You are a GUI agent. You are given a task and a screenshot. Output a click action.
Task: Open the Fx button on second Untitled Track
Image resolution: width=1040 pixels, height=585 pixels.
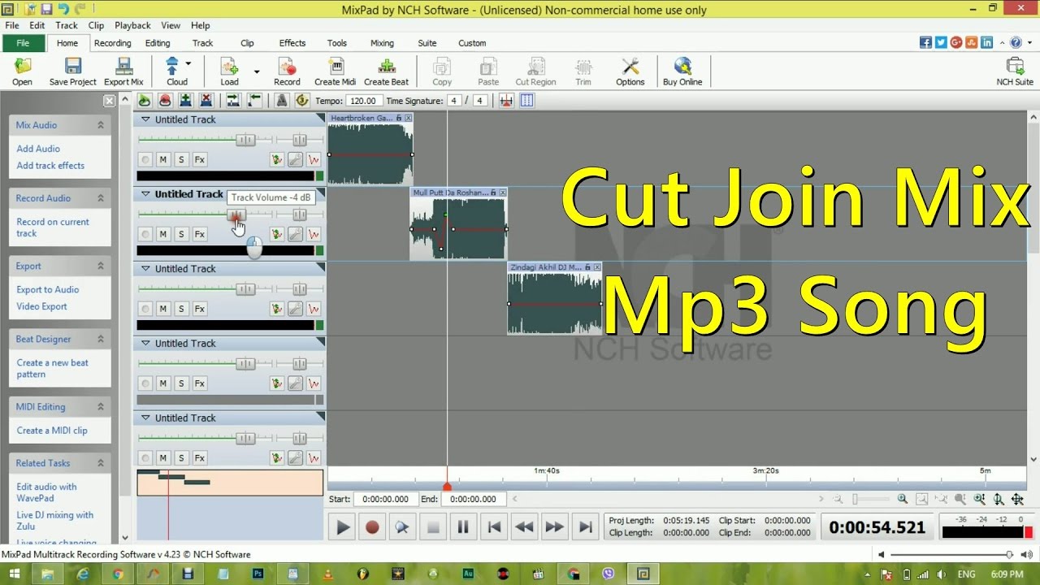pos(199,234)
